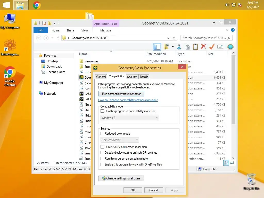Click the Forward navigation arrow
Screen dimensions: 264x198
point(46,38)
